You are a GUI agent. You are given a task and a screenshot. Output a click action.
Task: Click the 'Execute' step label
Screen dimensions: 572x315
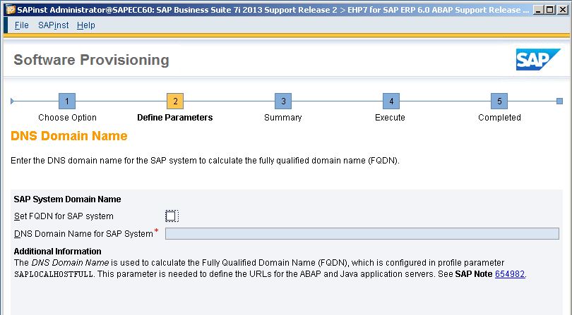click(390, 117)
